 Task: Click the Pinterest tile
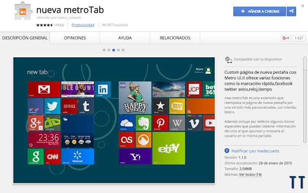160,123
